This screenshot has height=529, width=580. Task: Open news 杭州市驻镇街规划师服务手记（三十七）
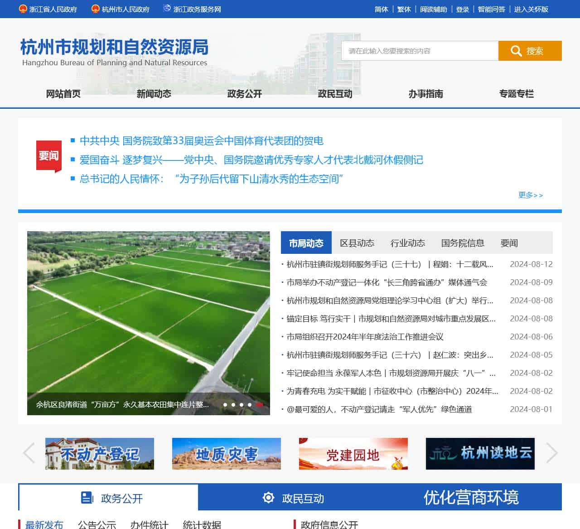pos(390,264)
